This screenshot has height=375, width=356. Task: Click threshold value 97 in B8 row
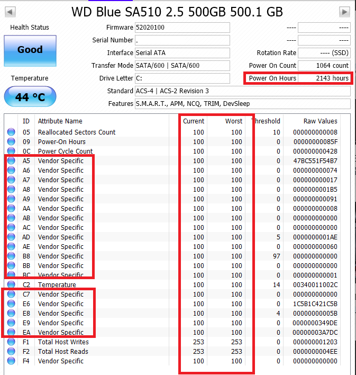tap(277, 256)
